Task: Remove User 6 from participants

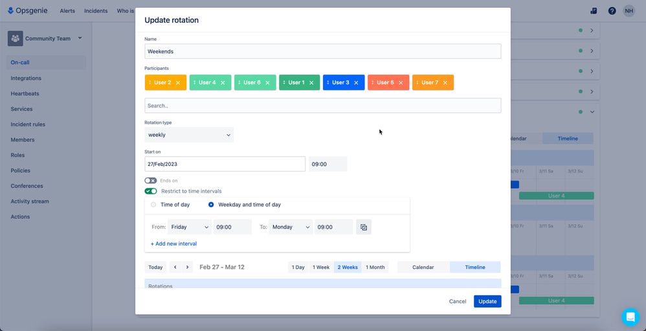Action: tap(267, 82)
